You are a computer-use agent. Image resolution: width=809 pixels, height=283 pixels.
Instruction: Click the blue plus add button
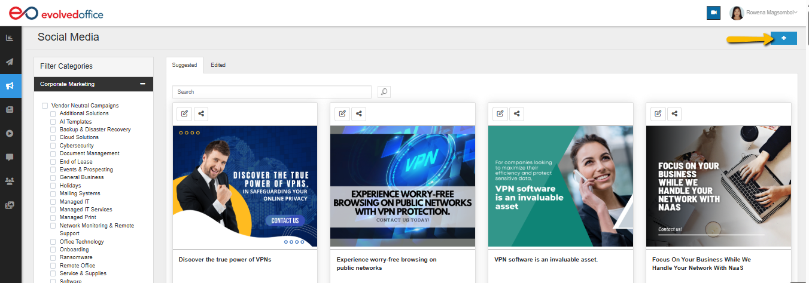tap(783, 38)
